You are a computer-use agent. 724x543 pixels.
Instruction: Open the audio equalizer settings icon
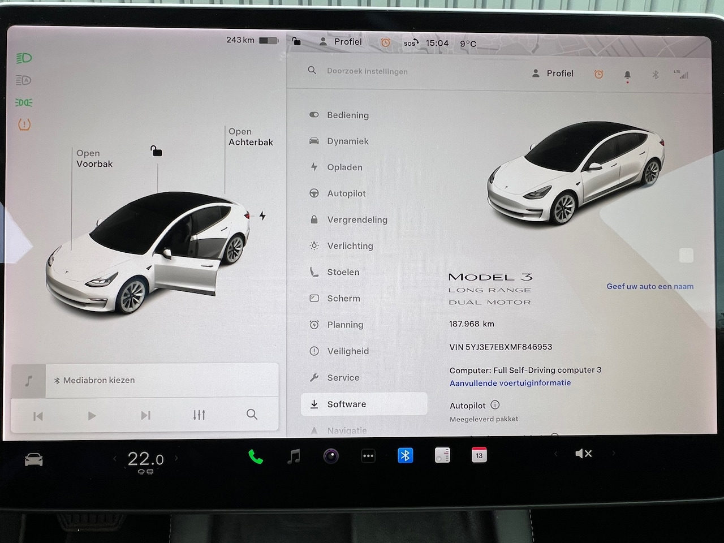click(199, 415)
